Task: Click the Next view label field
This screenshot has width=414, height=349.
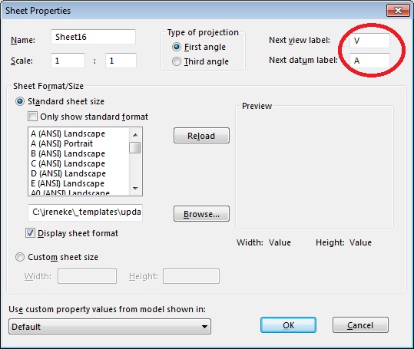Action: coord(369,41)
